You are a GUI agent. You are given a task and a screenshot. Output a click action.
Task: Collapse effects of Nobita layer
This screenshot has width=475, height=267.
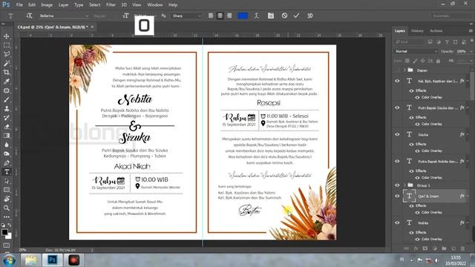click(468, 222)
